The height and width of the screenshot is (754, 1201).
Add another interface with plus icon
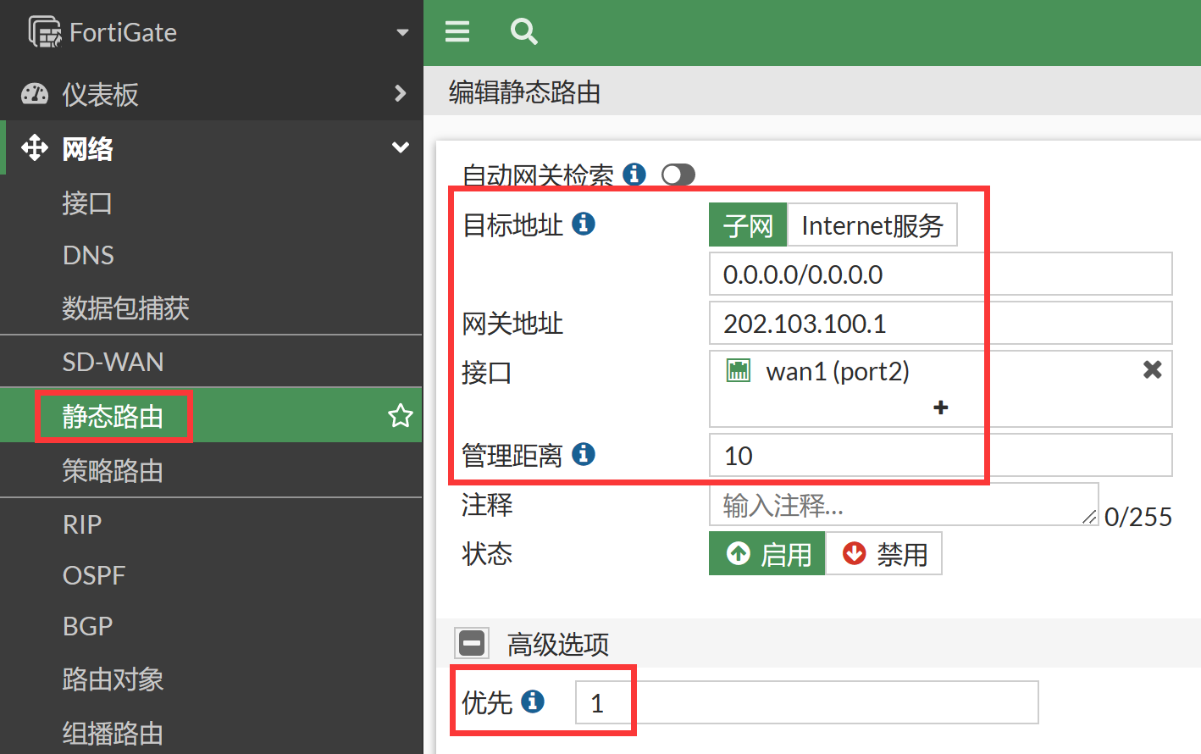pyautogui.click(x=940, y=407)
